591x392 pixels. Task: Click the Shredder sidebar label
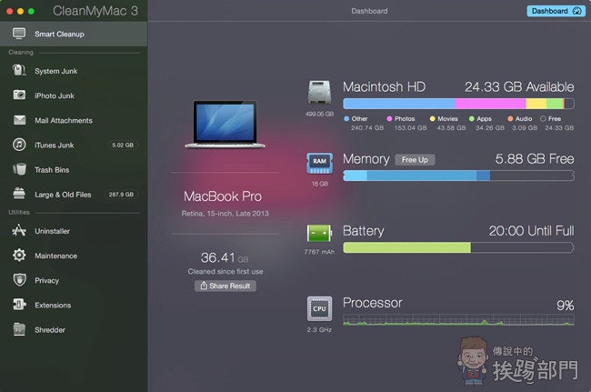click(x=50, y=330)
